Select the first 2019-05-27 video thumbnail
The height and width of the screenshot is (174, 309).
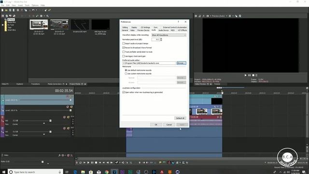39,25
